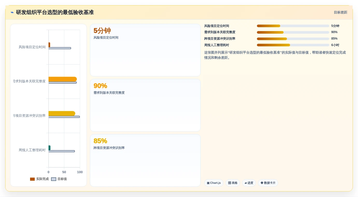Click the grey 目标值 legend color box
This screenshot has width=358, height=197.
click(x=54, y=179)
